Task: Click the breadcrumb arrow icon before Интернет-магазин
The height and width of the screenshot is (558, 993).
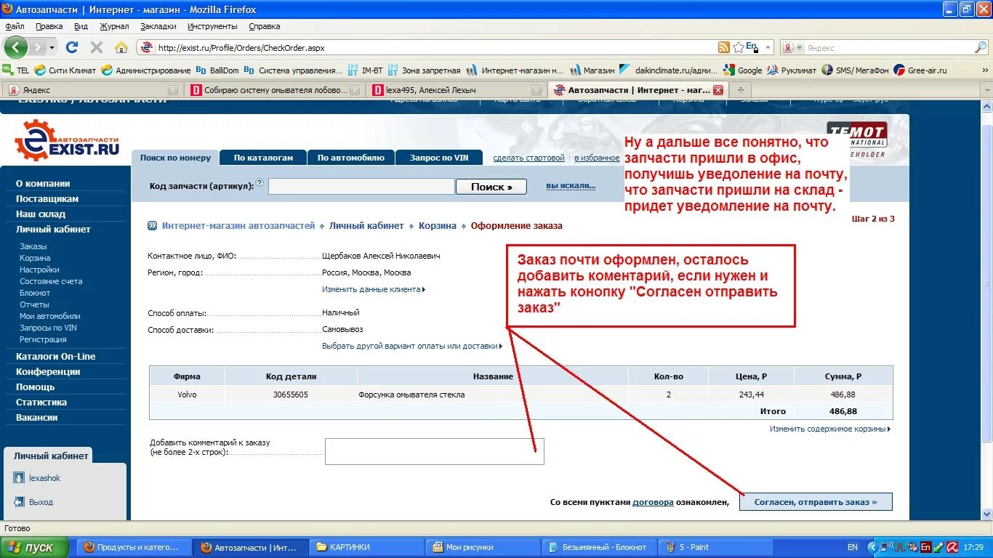Action: tap(153, 225)
